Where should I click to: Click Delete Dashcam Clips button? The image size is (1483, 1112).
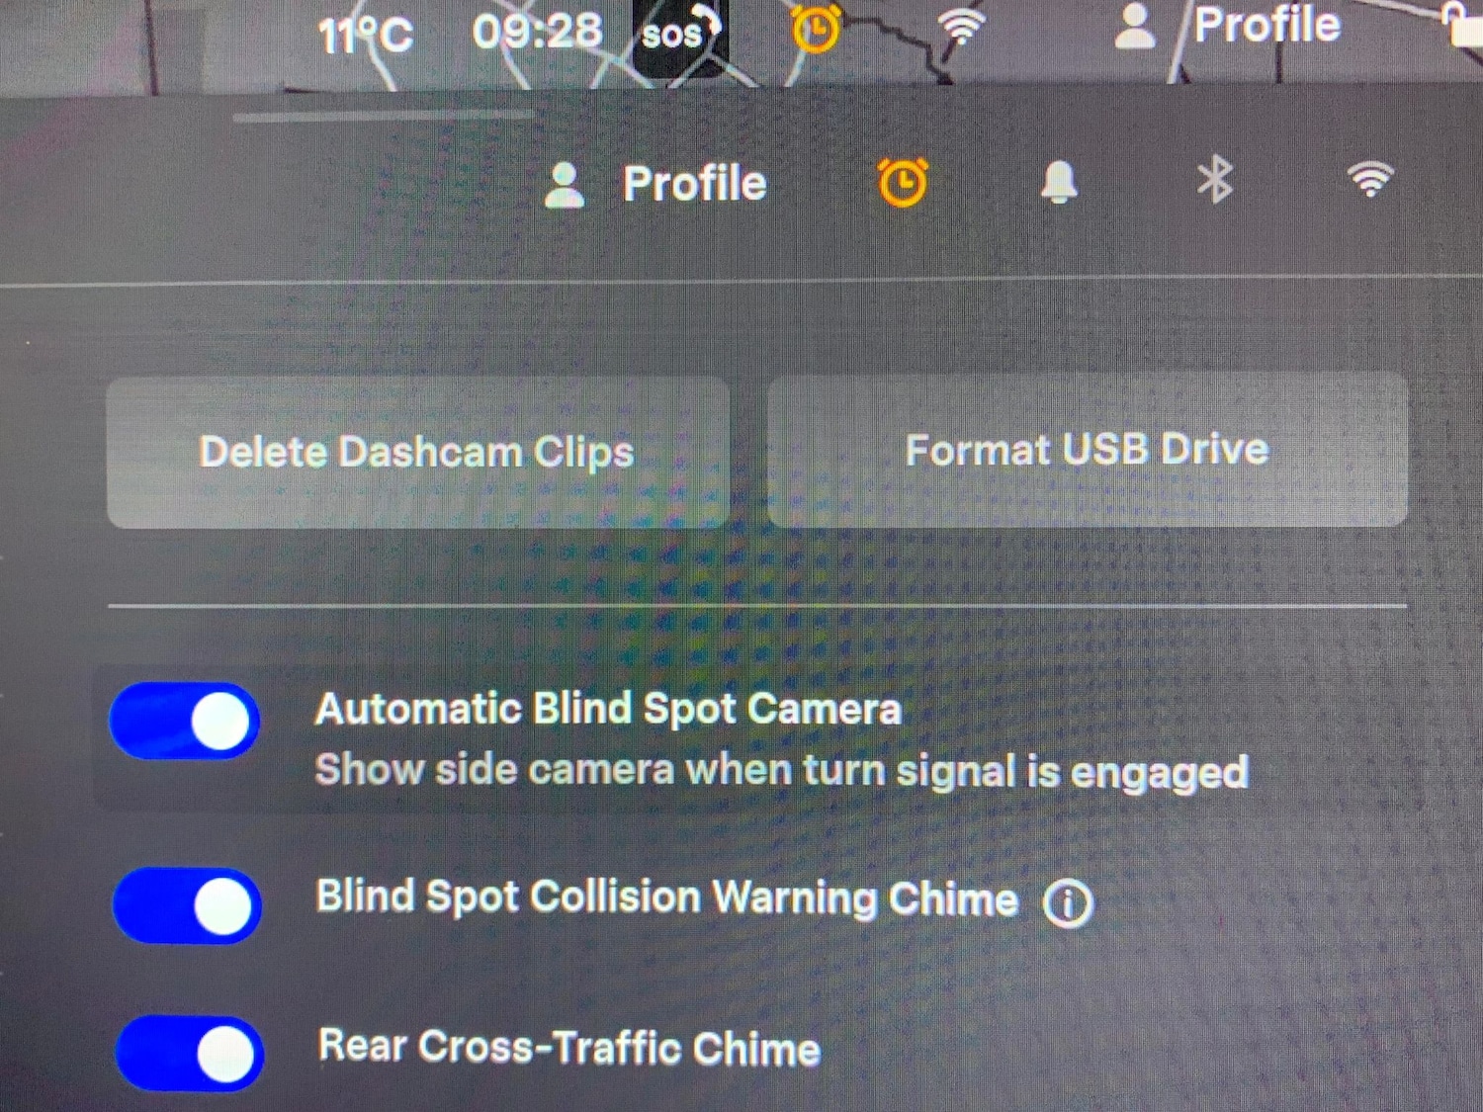(417, 453)
